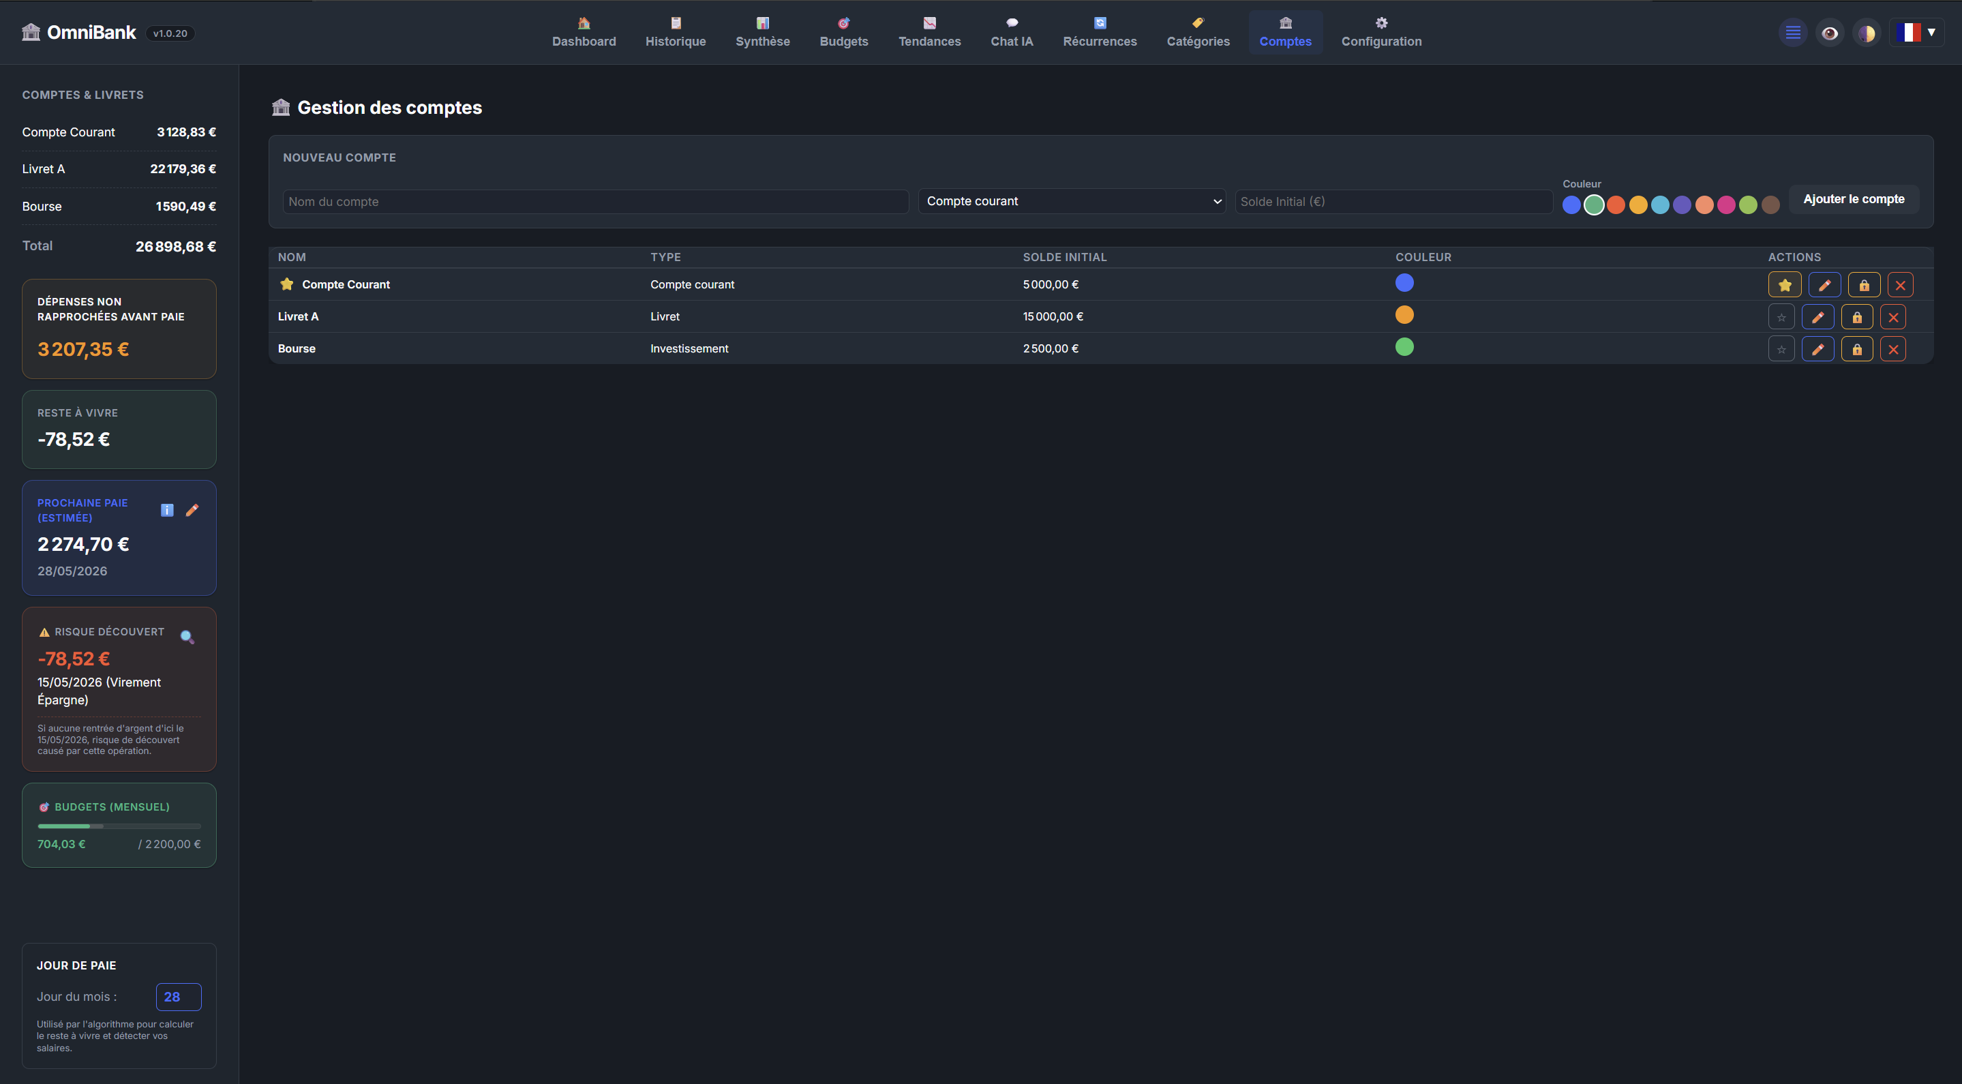Edit Bourse with pencil icon
The image size is (1962, 1084).
(x=1817, y=349)
